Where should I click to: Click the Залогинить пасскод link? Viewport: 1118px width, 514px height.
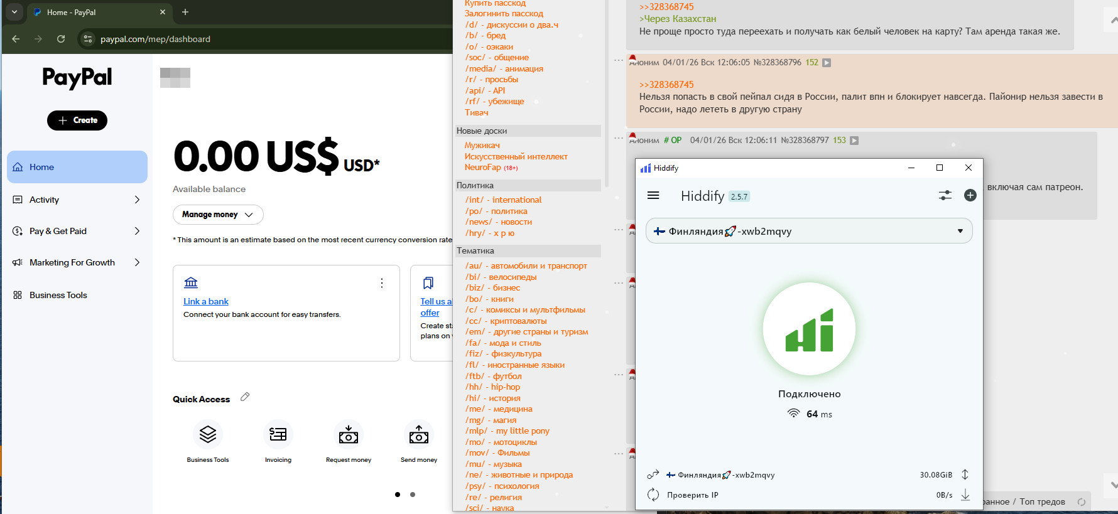pos(504,14)
